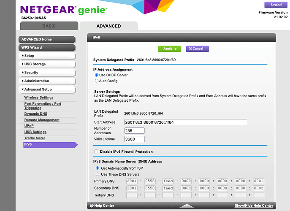Expand the Setup sidebar section
The image size is (290, 211).
point(47,56)
